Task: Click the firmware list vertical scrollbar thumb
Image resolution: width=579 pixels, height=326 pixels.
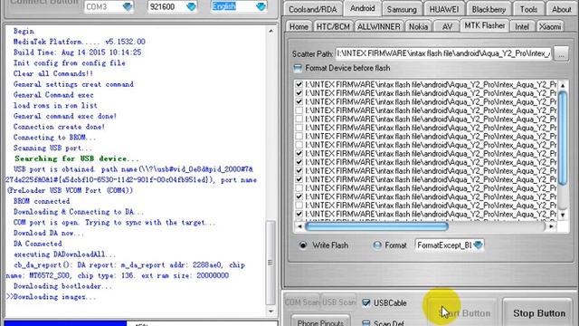Action: 563,138
